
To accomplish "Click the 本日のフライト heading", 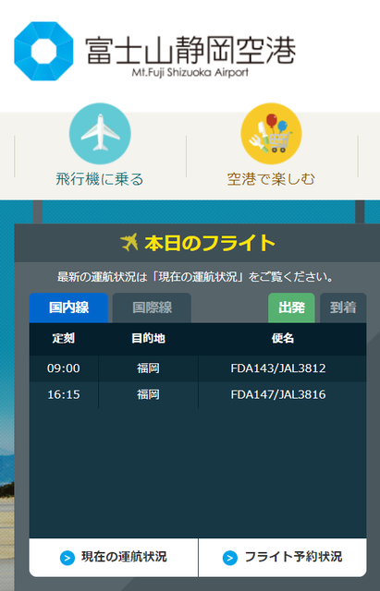I will pos(210,243).
